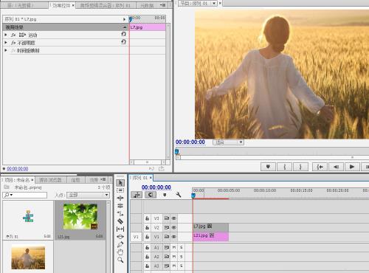Toggle track lock on video track V2
Screen dimensions: 369x273
point(147,227)
